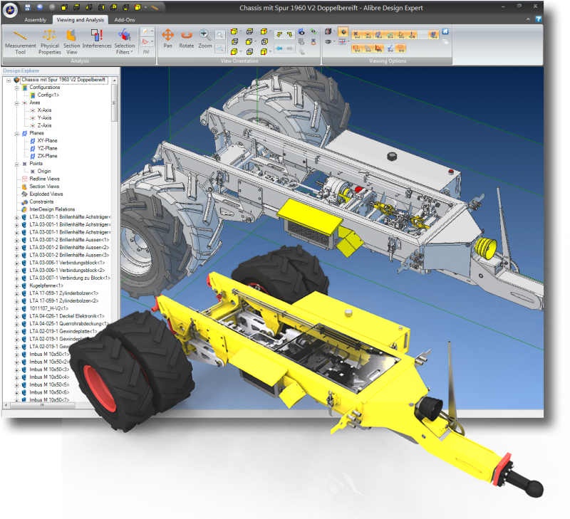Select the Measurement Tool
This screenshot has height=519, width=570.
tap(21, 43)
